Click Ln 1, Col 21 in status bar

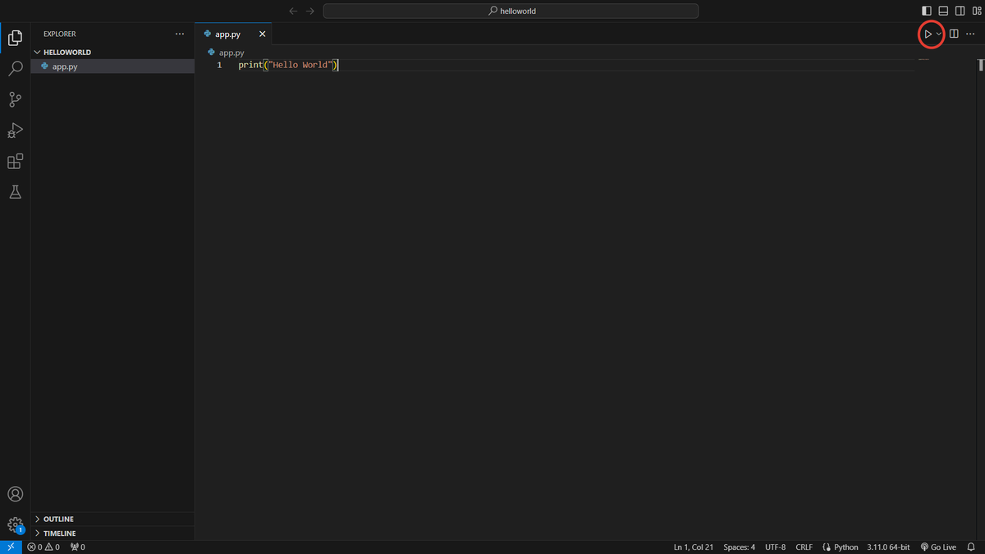694,547
